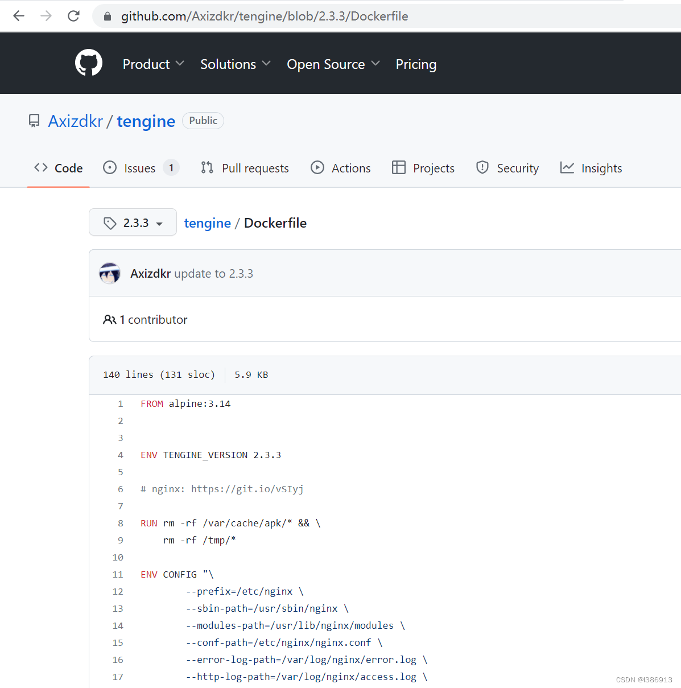Click Axizdkr's avatar next to the commit
Viewport: 681px width, 688px height.
click(x=110, y=273)
